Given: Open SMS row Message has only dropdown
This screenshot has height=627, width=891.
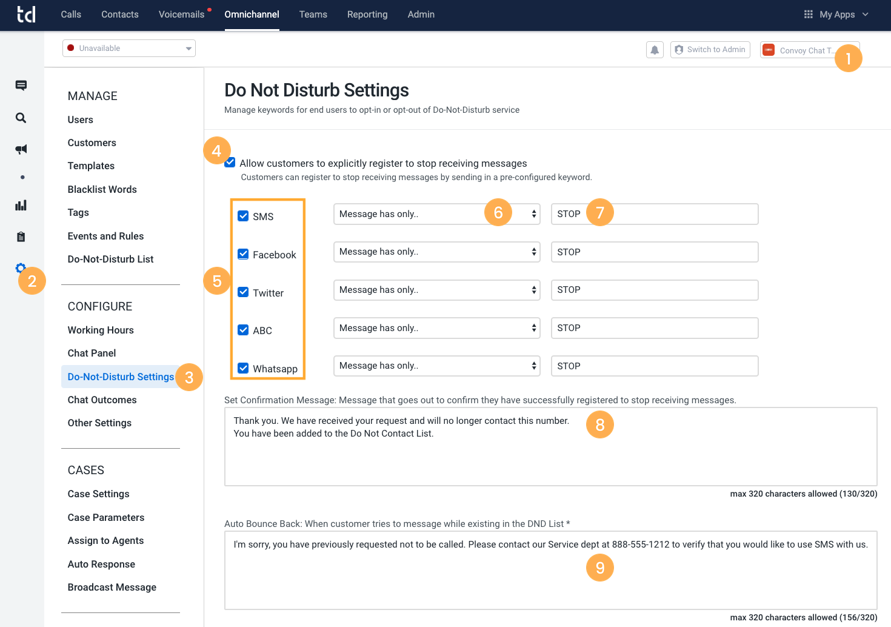Looking at the screenshot, I should tap(437, 214).
